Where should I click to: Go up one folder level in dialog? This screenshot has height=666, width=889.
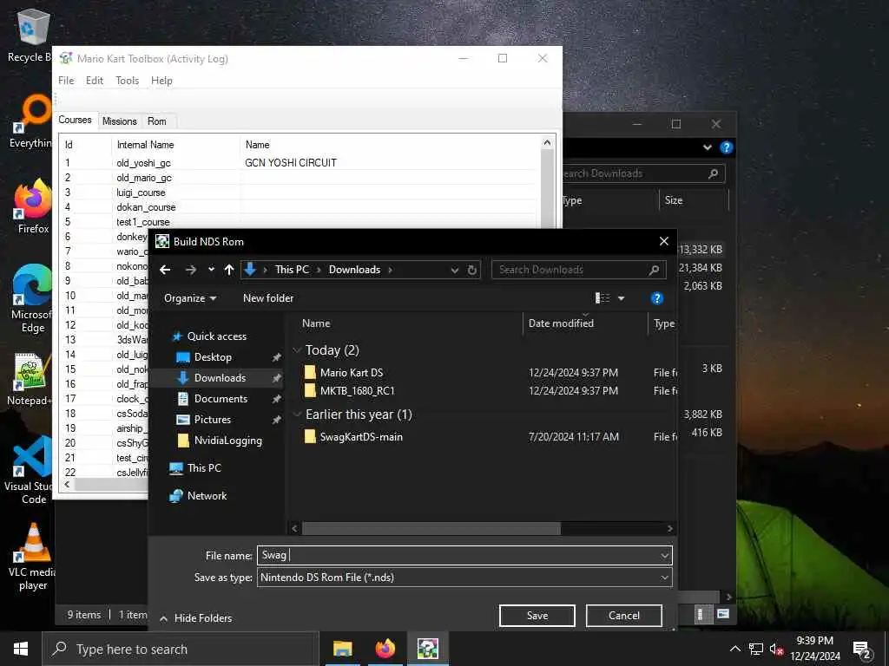(229, 271)
